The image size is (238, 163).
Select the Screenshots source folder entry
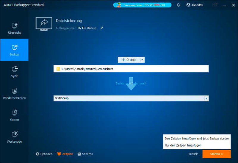131,69
